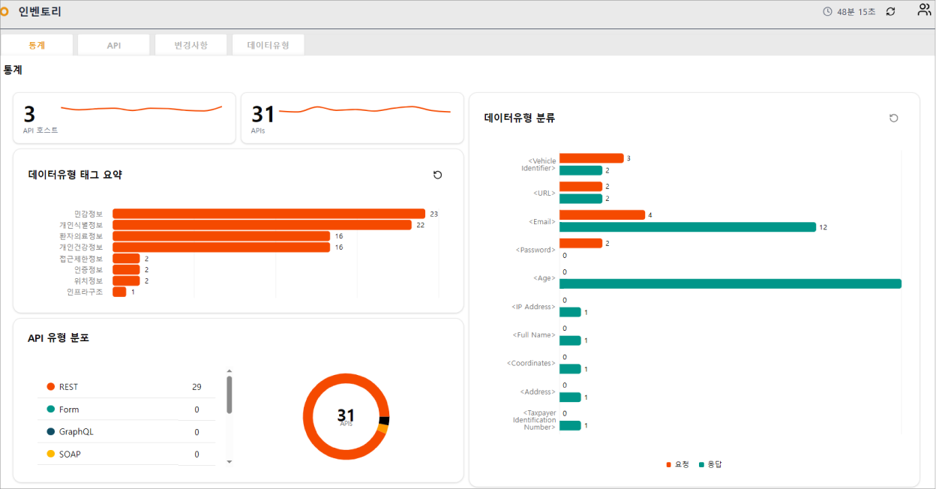936x489 pixels.
Task: Switch to the API tab
Action: [113, 45]
